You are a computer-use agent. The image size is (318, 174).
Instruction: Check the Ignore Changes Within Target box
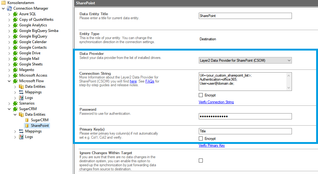tap(201, 160)
